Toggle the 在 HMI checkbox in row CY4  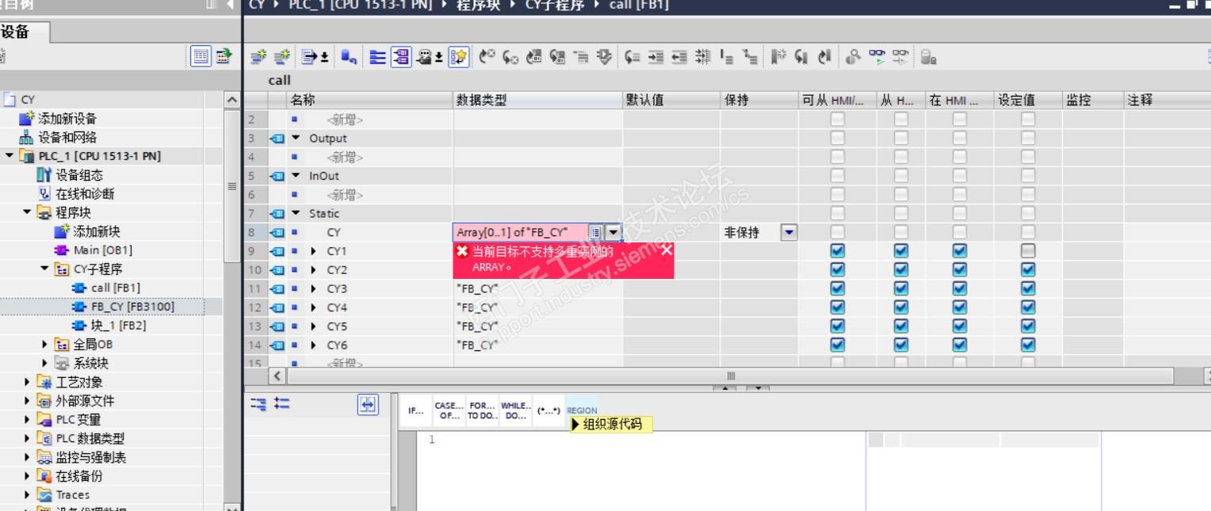point(959,307)
